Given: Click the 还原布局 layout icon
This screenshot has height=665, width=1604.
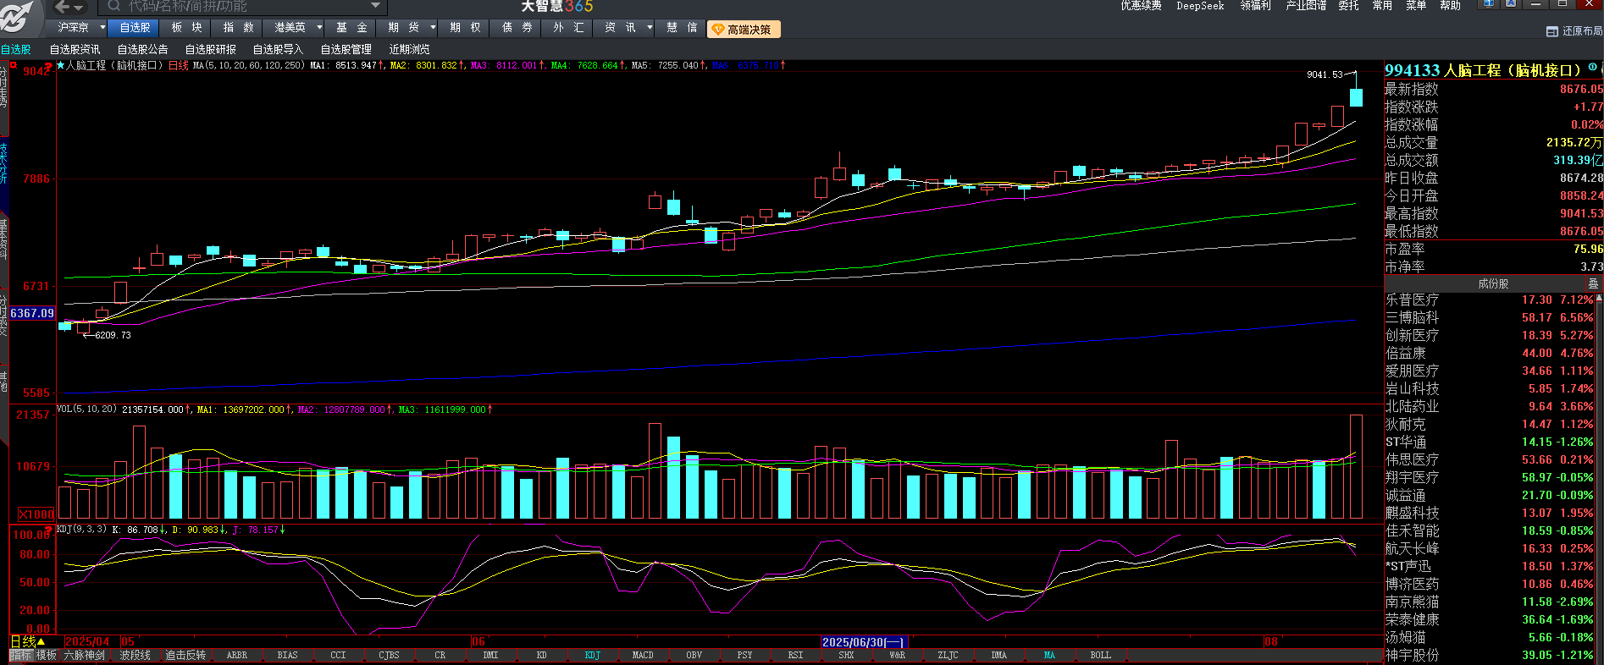Looking at the screenshot, I should click(x=1552, y=31).
